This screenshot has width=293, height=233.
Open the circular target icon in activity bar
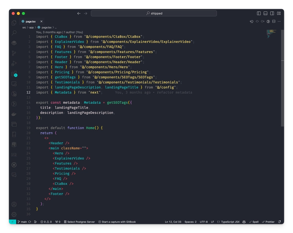(x=14, y=165)
